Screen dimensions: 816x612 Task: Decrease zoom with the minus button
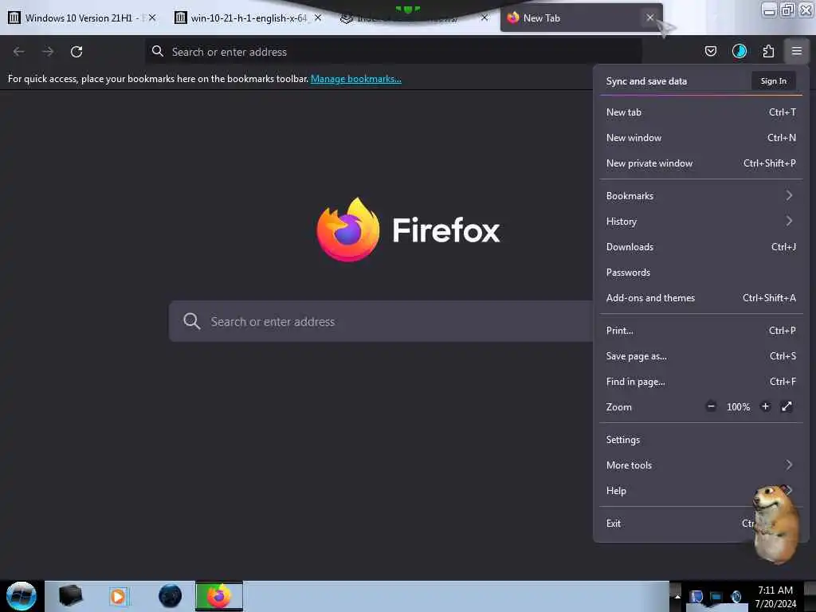click(711, 406)
